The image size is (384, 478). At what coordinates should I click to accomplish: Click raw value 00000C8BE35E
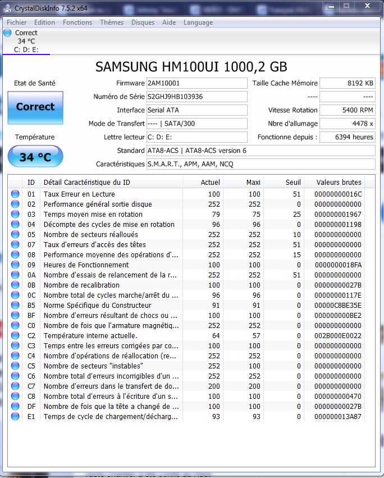click(x=337, y=305)
